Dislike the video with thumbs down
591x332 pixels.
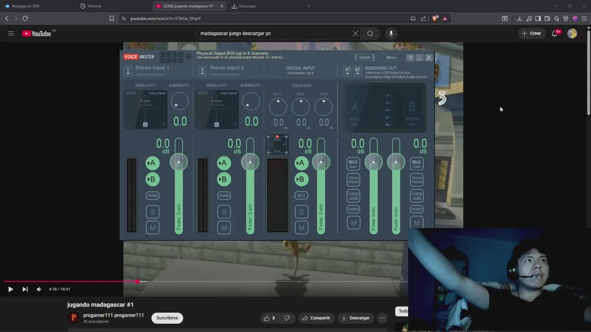tap(287, 318)
